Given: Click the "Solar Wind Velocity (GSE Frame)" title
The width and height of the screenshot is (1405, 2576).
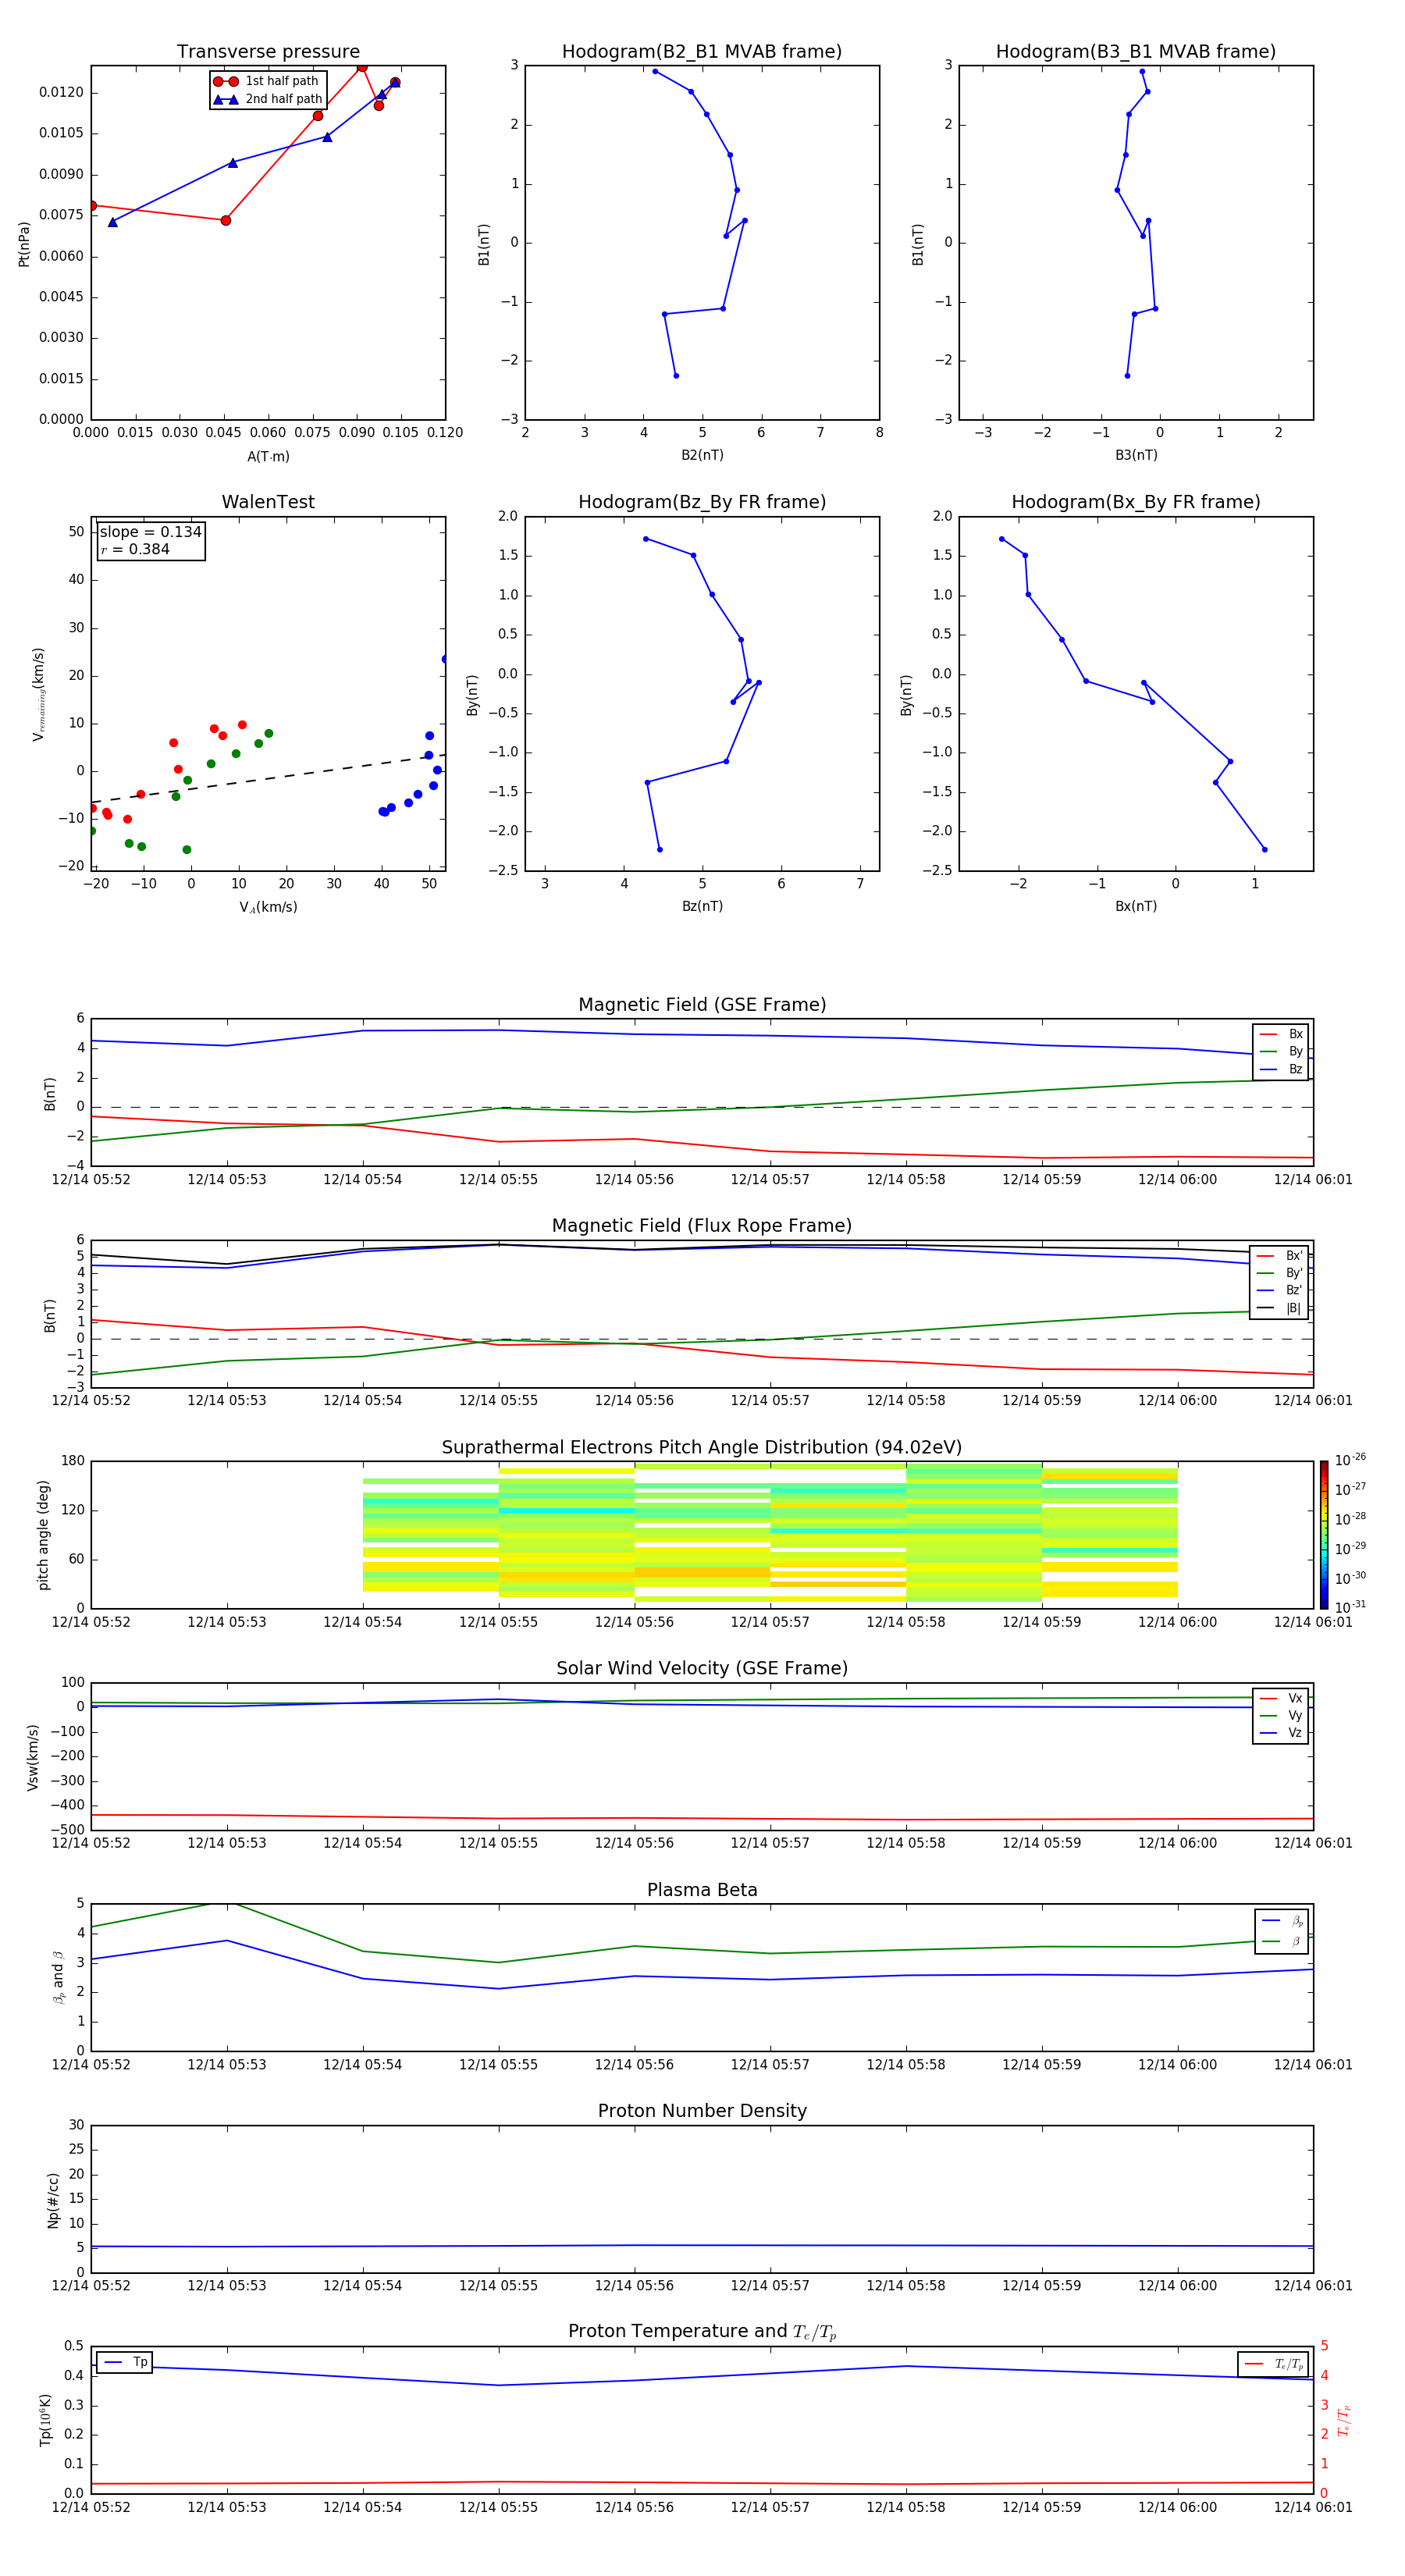Looking at the screenshot, I should [x=702, y=1668].
